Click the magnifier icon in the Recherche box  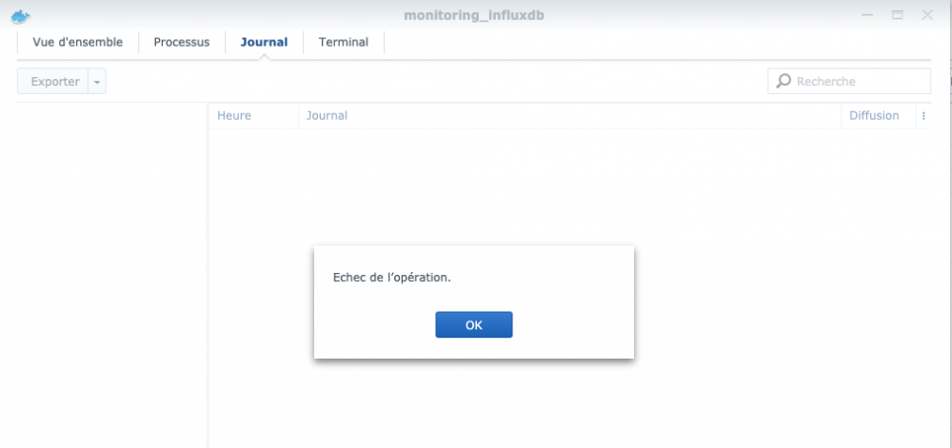(x=783, y=81)
